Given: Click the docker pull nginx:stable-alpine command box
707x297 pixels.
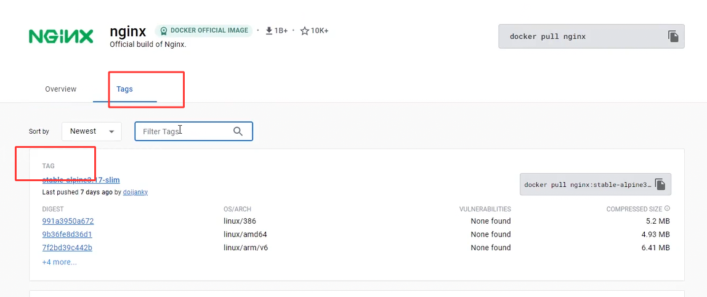Looking at the screenshot, I should [x=595, y=184].
